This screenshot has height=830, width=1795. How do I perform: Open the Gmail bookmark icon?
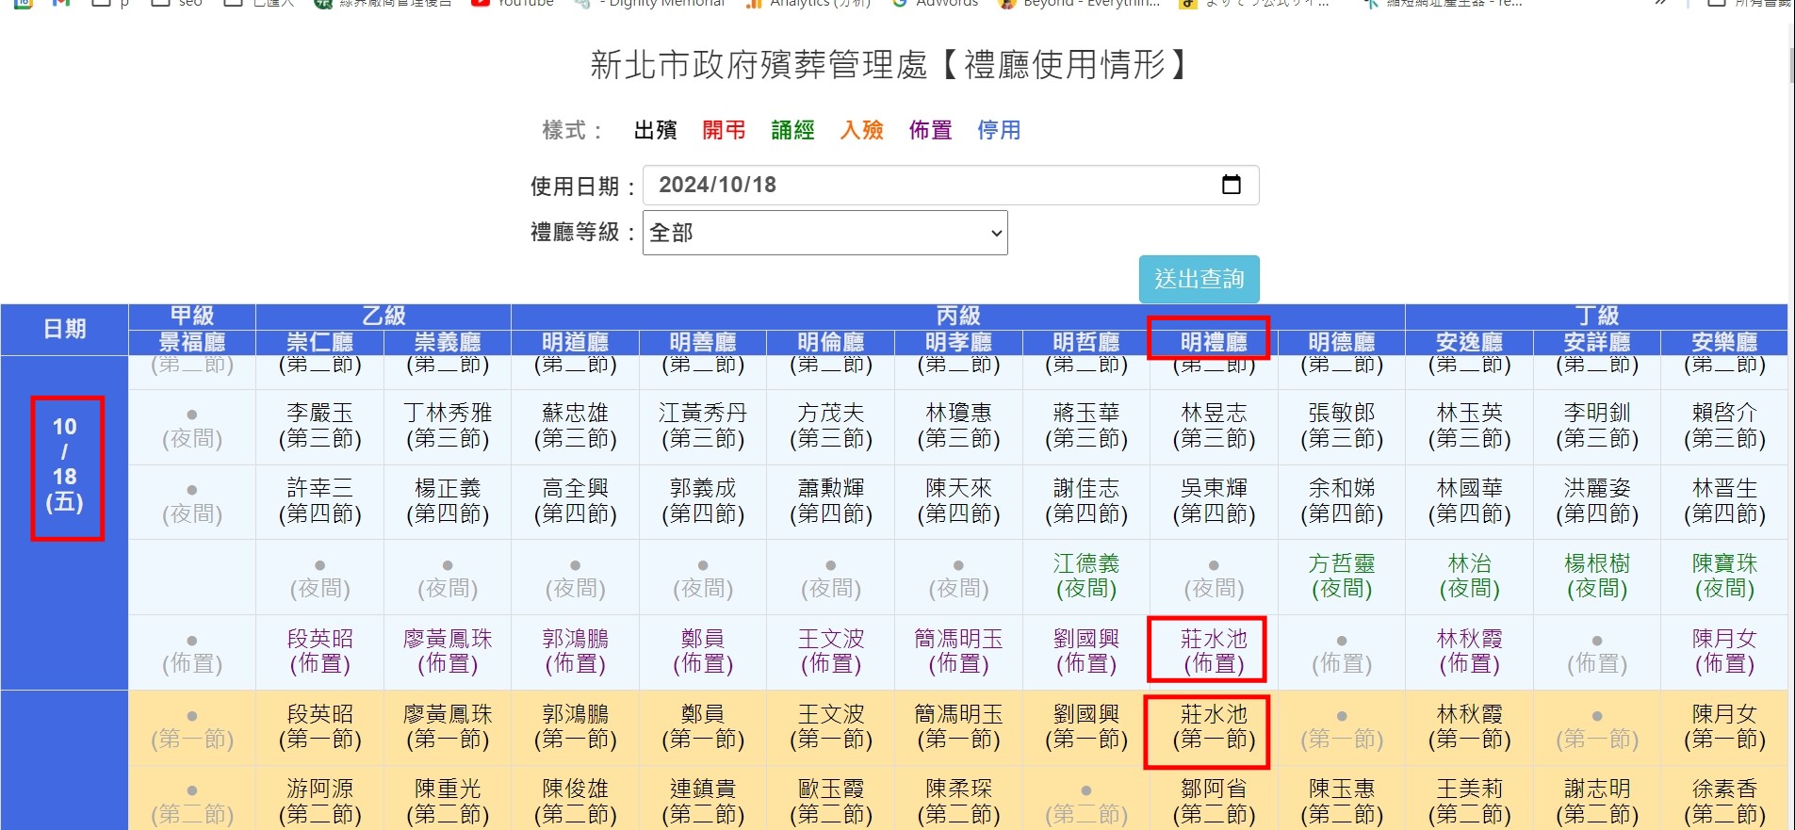[61, 4]
